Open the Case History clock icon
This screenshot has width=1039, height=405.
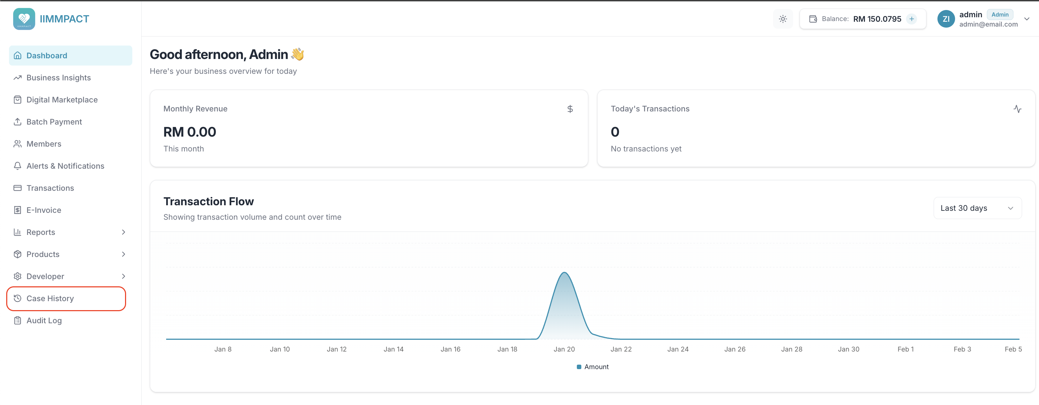pyautogui.click(x=18, y=298)
